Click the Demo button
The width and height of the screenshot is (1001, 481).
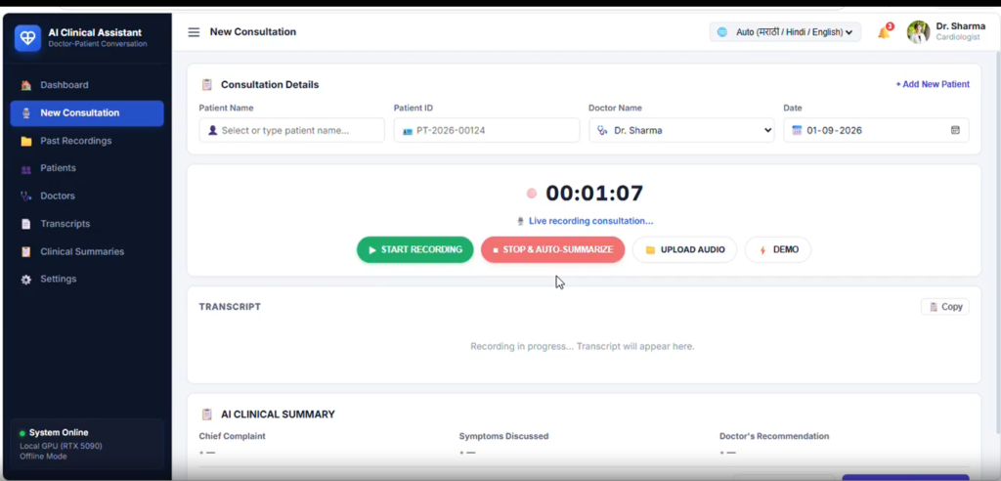pyautogui.click(x=777, y=249)
